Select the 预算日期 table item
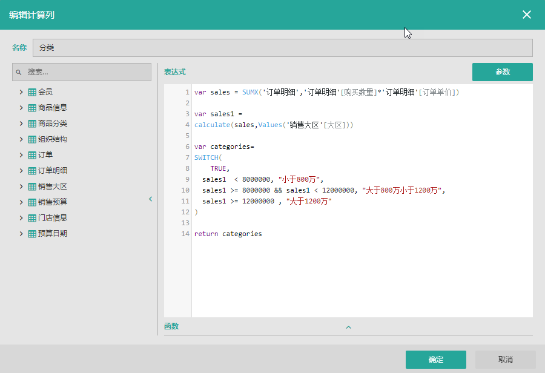Viewport: 545px width, 373px height. 53,234
